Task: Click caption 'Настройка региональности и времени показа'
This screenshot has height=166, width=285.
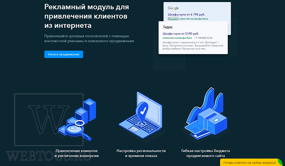Action: tap(141, 153)
